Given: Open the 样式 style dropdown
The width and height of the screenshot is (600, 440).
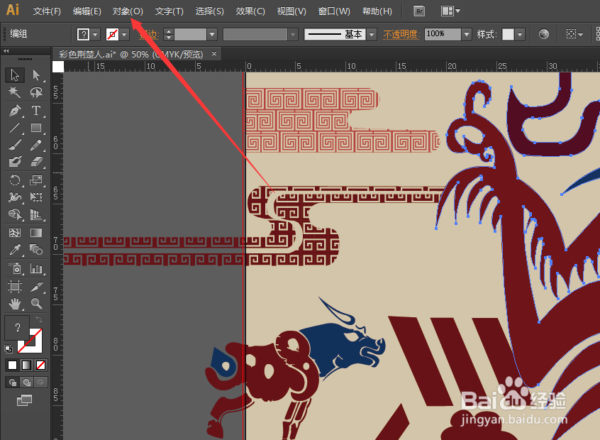Looking at the screenshot, I should [520, 35].
